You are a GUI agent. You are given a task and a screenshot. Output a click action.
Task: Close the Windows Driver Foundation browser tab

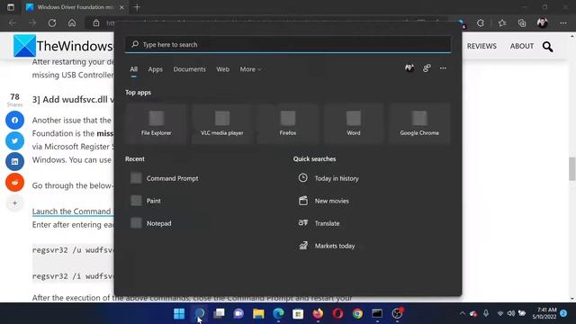[121, 7]
